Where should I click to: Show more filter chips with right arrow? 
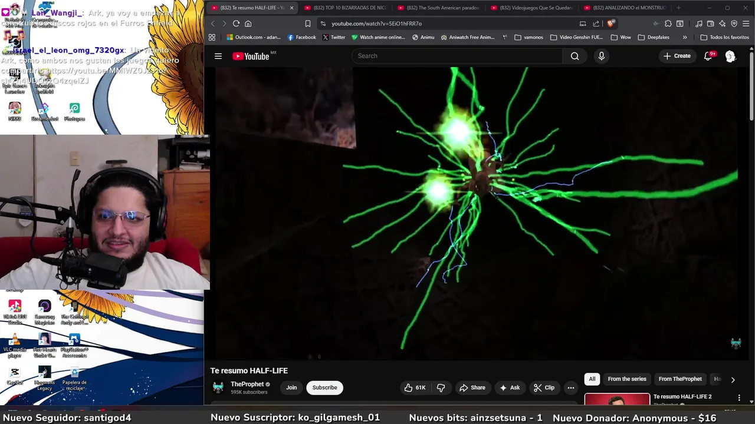[733, 380]
